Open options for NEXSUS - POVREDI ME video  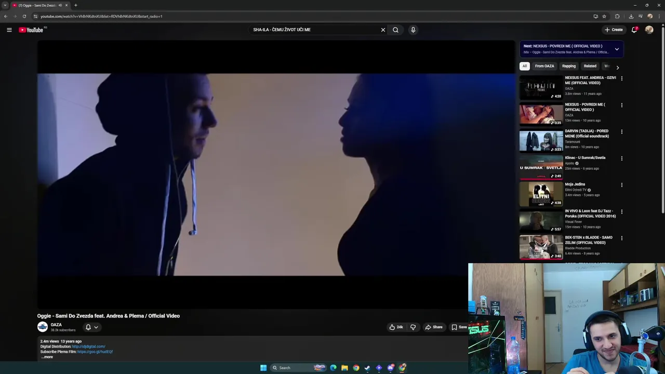pyautogui.click(x=621, y=105)
